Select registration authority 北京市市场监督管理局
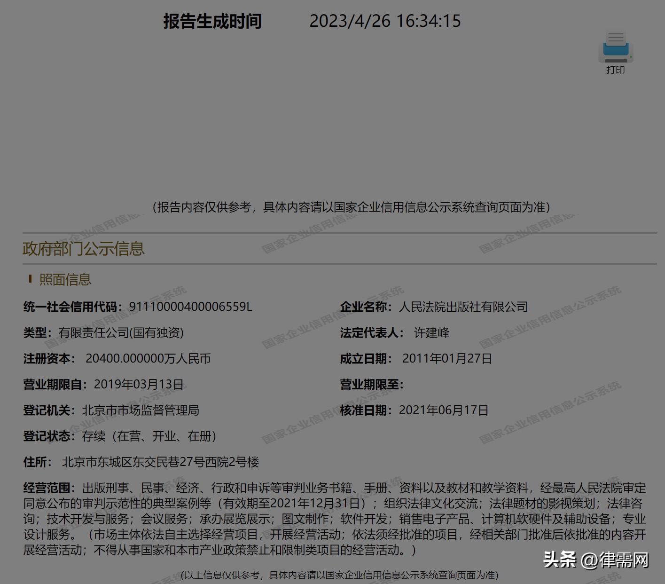665x584 pixels. (141, 410)
